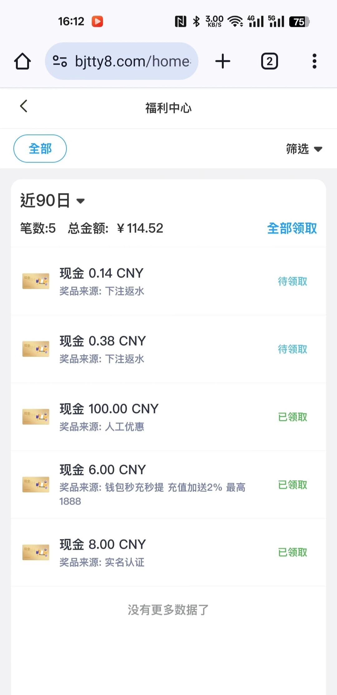The height and width of the screenshot is (695, 337).
Task: Claim the 0.38 CNY reward via 待领取
Action: coord(292,349)
